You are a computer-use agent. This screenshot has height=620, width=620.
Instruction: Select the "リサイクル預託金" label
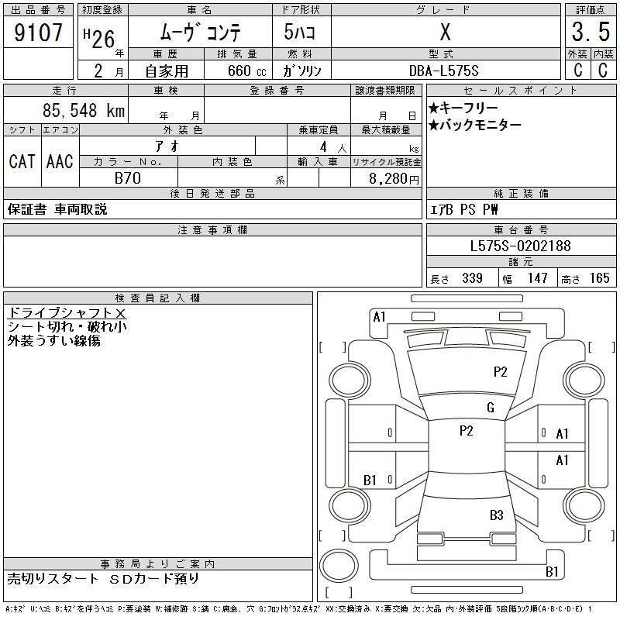(386, 162)
